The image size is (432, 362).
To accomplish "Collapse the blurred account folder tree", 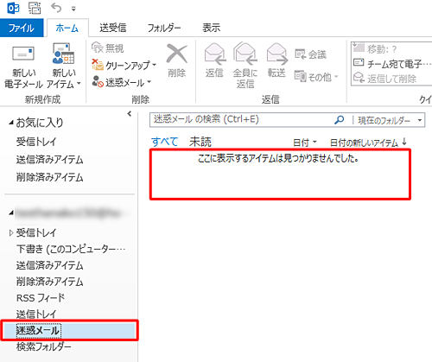I will coord(11,213).
